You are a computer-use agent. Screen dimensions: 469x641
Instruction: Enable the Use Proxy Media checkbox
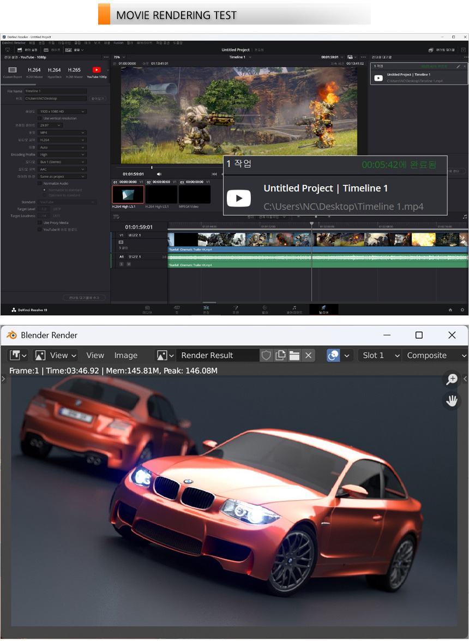pos(40,223)
